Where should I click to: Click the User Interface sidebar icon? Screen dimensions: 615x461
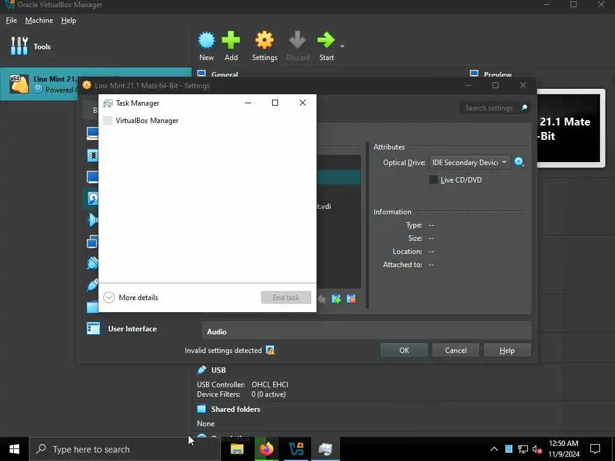tap(93, 328)
